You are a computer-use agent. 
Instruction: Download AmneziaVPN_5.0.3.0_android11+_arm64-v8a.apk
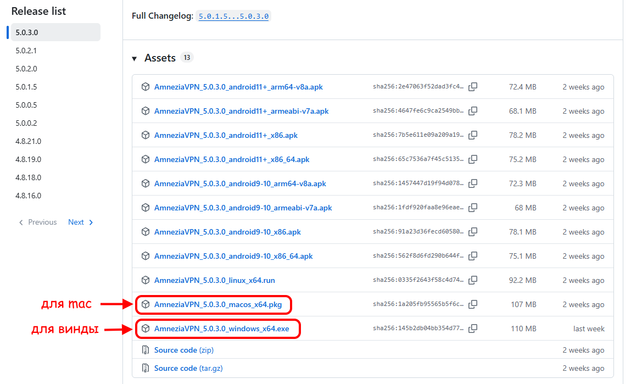coord(238,87)
